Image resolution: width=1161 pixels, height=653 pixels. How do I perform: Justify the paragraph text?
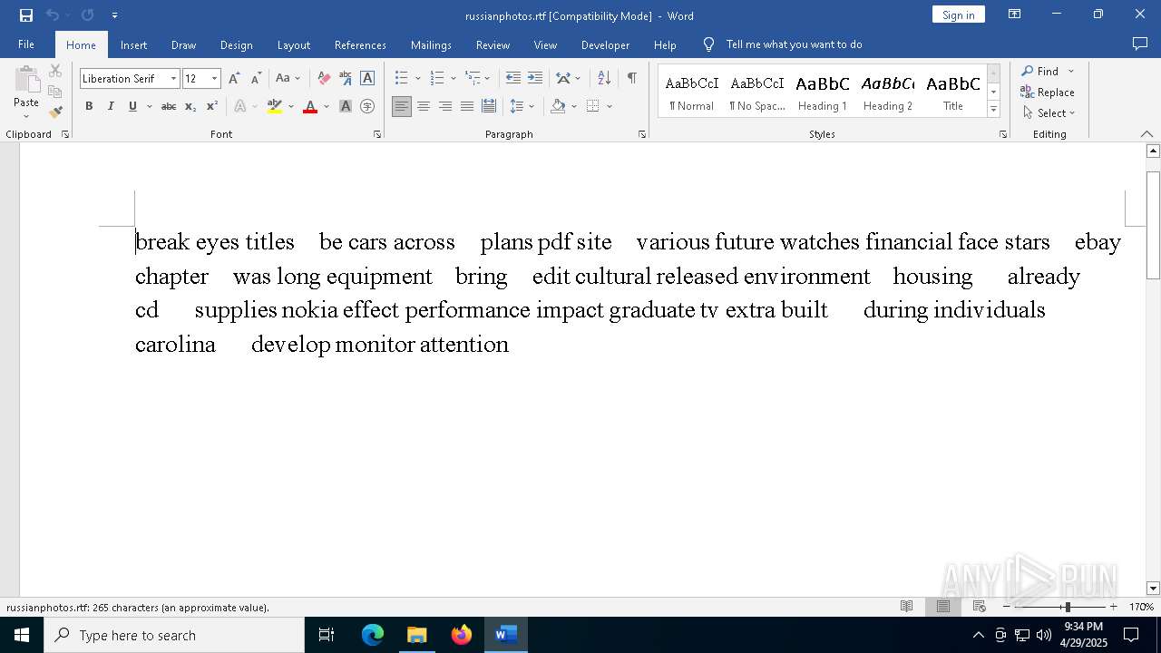[x=467, y=107]
